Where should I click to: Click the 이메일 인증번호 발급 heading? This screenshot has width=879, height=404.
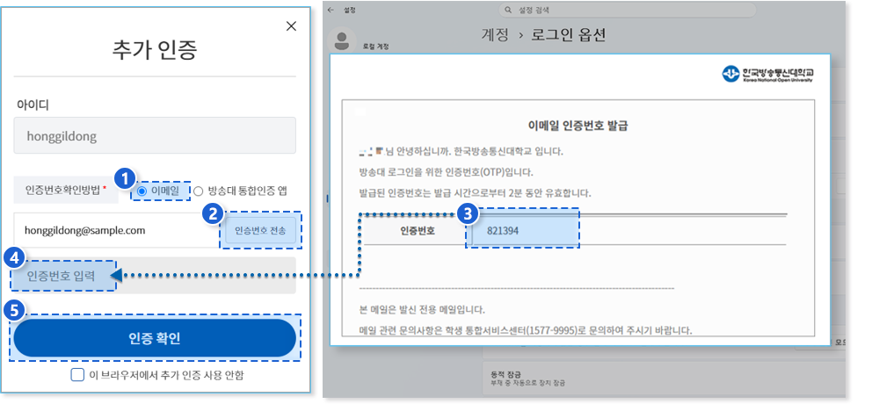point(578,126)
